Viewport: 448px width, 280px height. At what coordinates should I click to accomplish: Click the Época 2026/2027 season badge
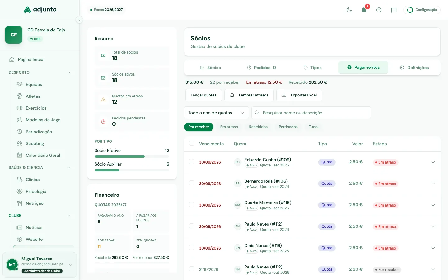[x=107, y=10]
